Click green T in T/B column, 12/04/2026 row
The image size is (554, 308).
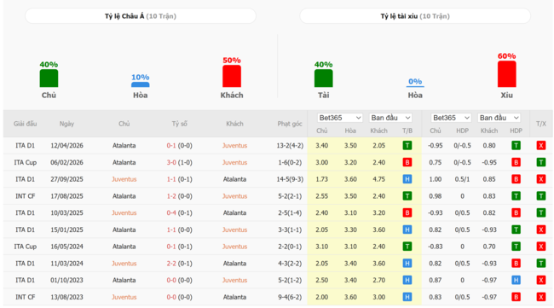tap(407, 145)
